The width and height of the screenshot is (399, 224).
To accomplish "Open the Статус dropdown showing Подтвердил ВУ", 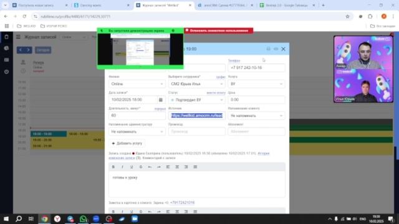I will (x=197, y=100).
